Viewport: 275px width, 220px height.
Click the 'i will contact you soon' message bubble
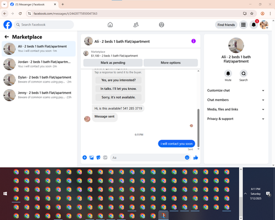[177, 144]
